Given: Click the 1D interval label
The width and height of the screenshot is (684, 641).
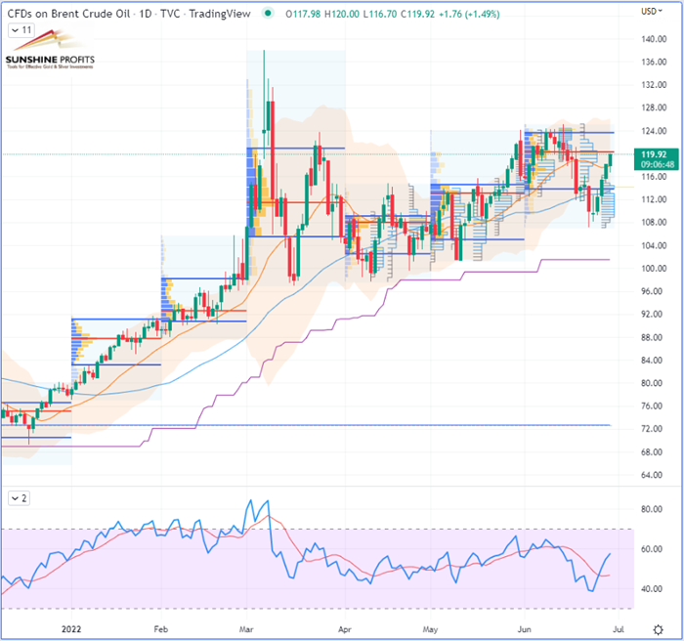Looking at the screenshot, I should [x=146, y=14].
